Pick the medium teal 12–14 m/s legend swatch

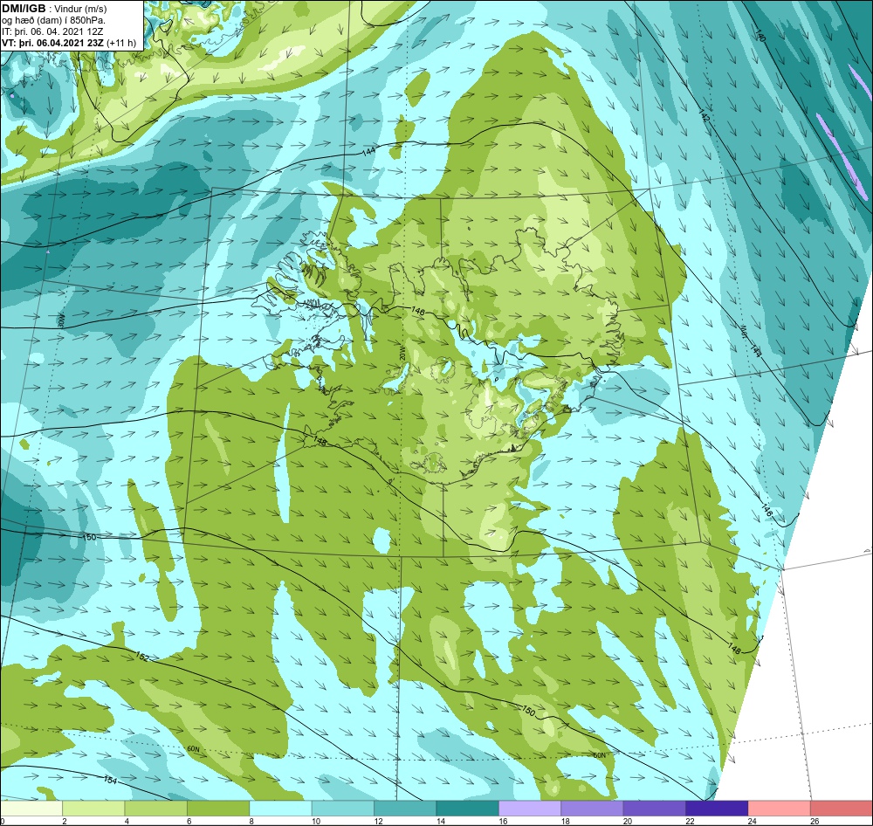405,809
